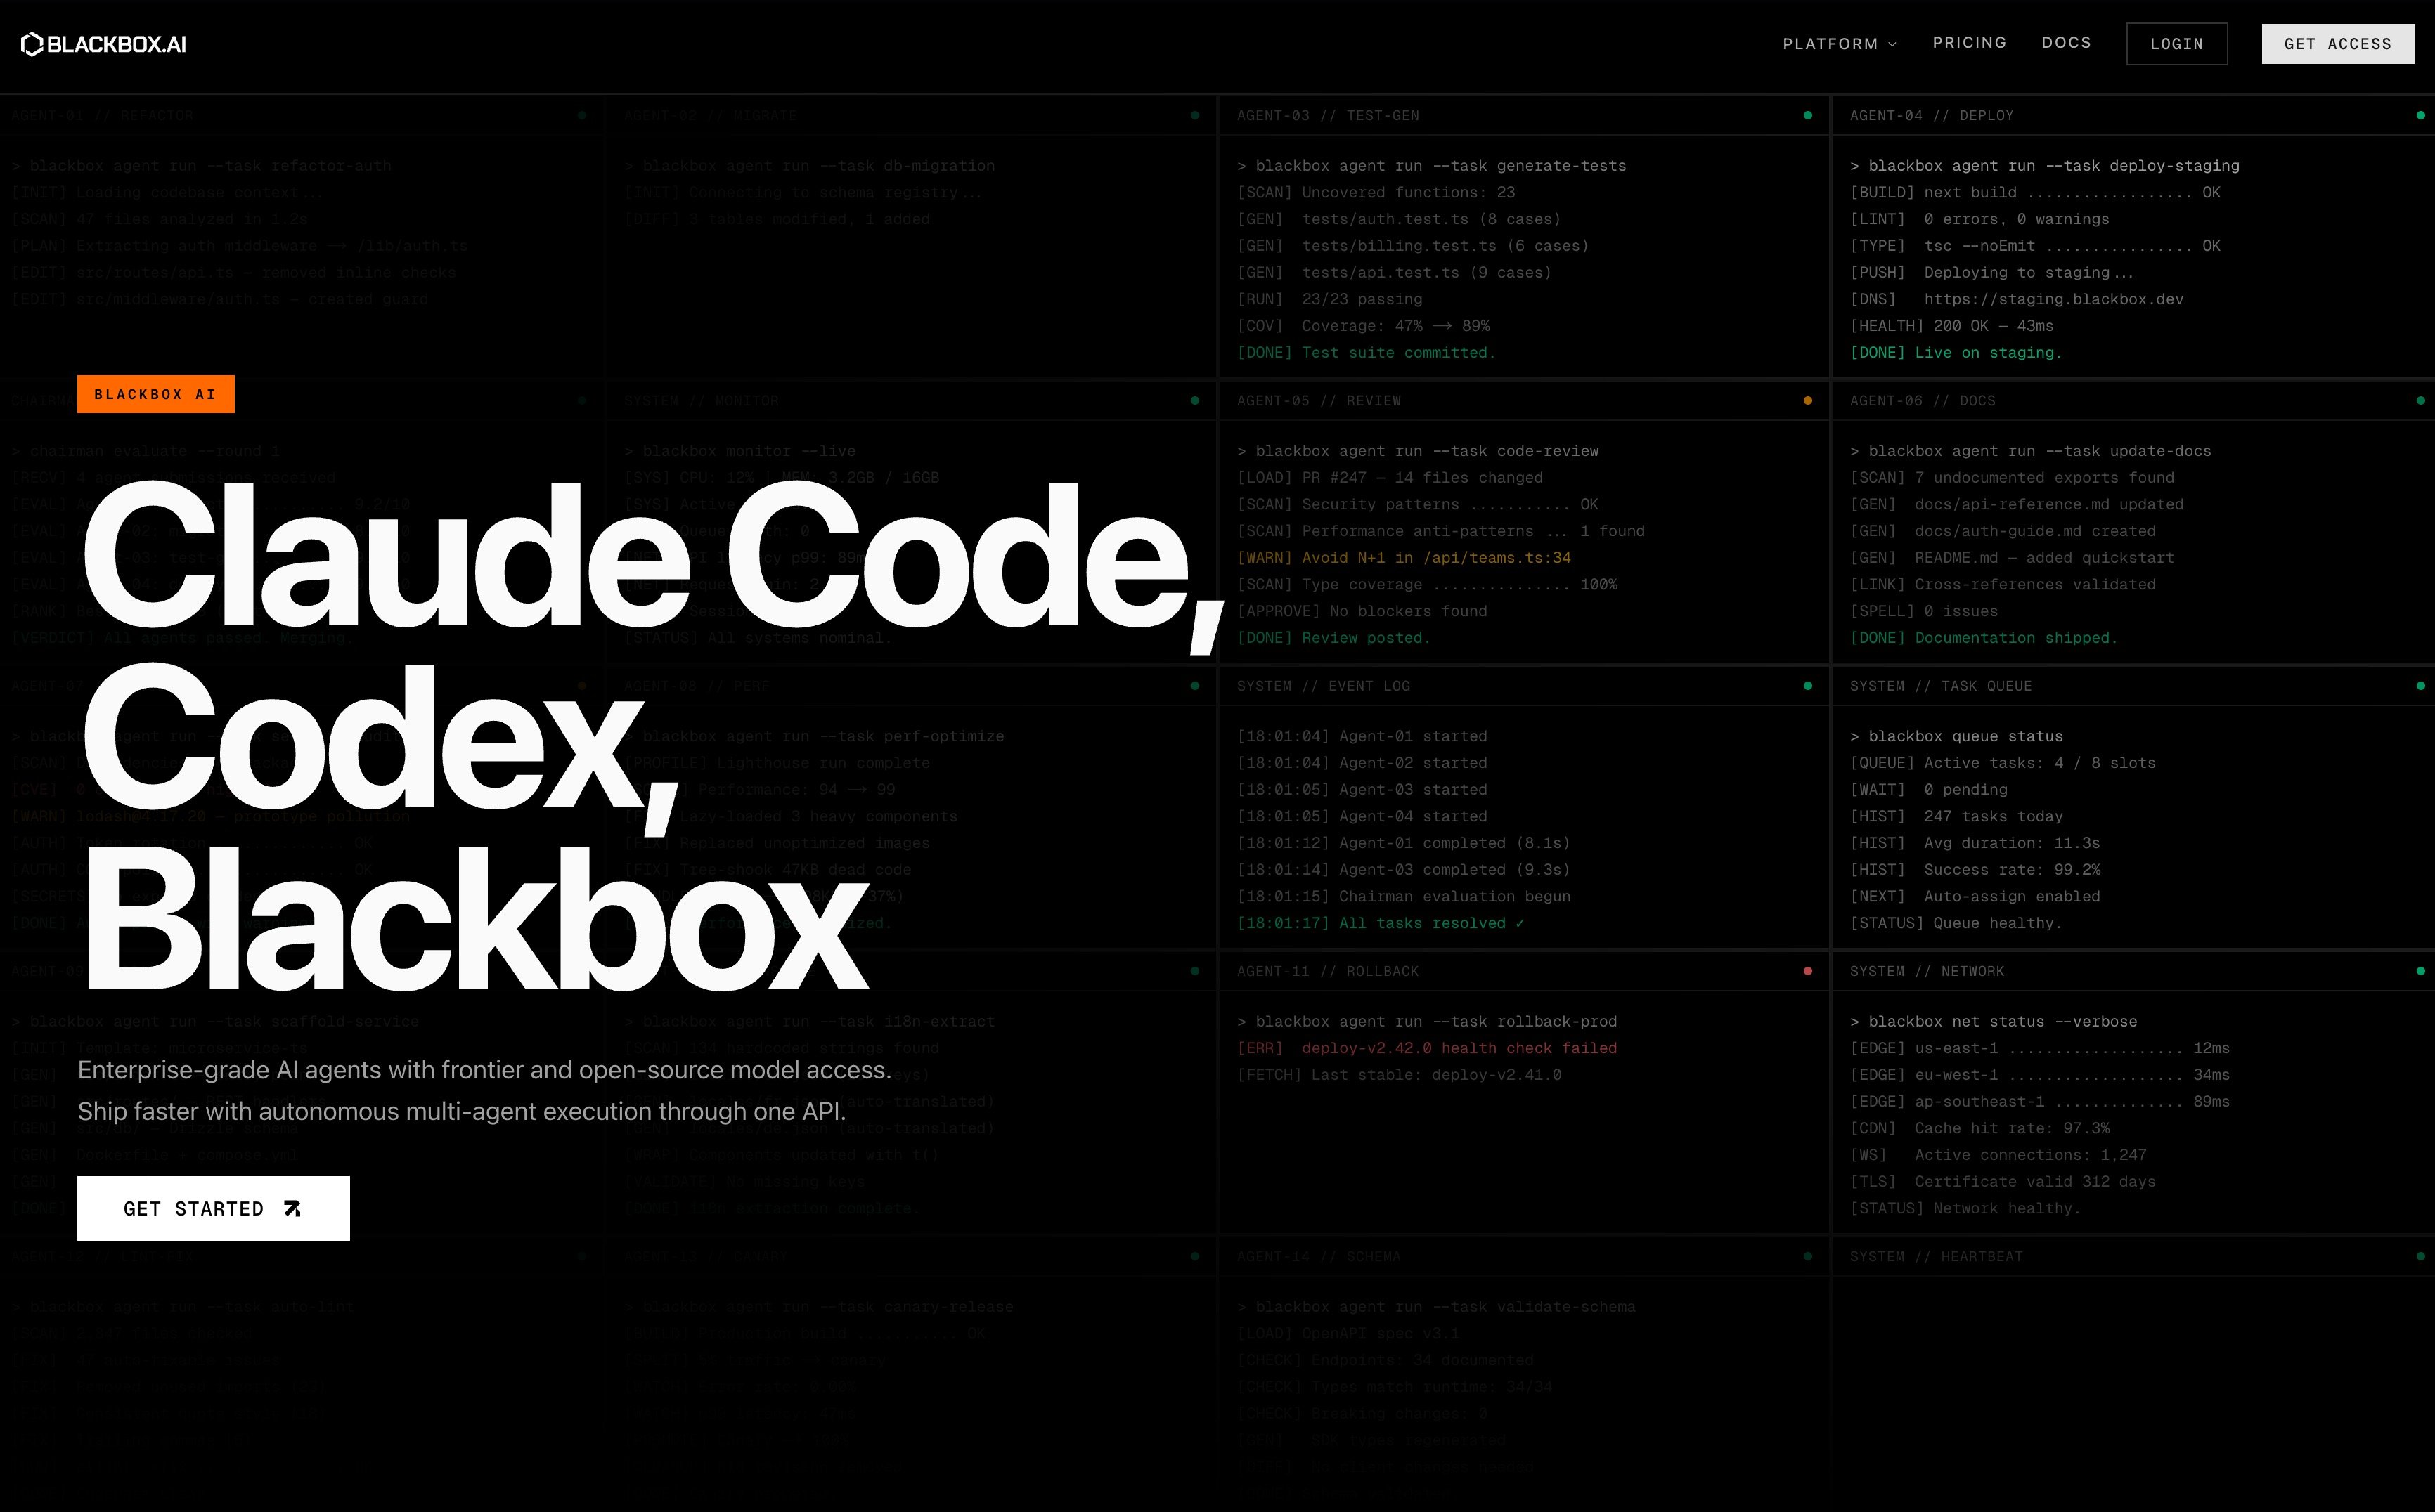The height and width of the screenshot is (1512, 2435).
Task: Click the Login button
Action: point(2176,44)
